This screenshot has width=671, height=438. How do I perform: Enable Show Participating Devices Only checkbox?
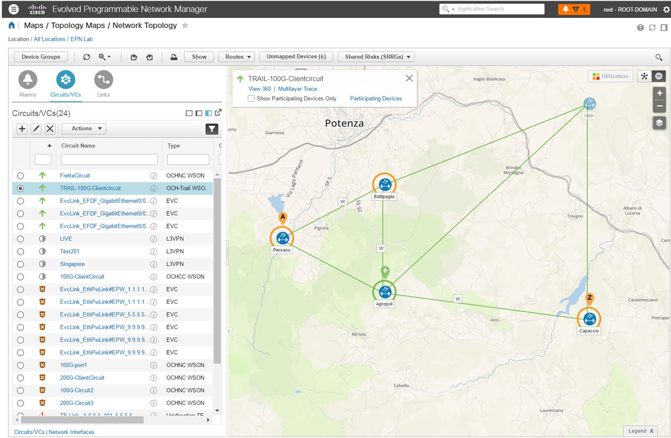[252, 99]
